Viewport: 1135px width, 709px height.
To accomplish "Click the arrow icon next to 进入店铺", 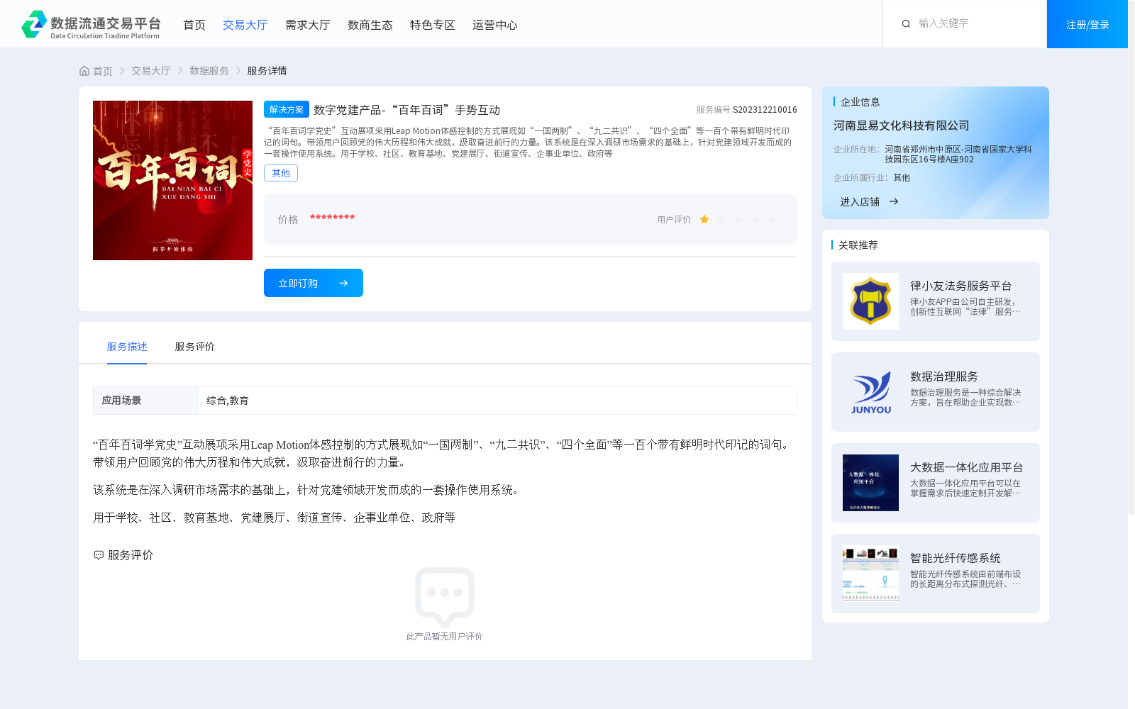I will (x=894, y=201).
